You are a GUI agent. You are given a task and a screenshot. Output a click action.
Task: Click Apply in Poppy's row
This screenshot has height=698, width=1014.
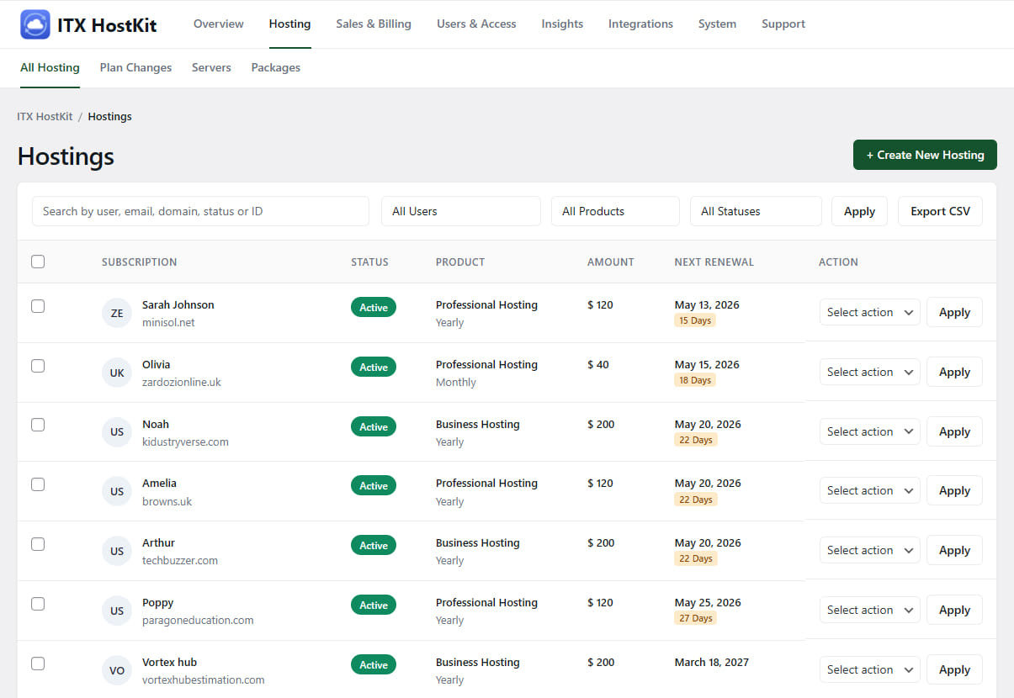tap(954, 610)
